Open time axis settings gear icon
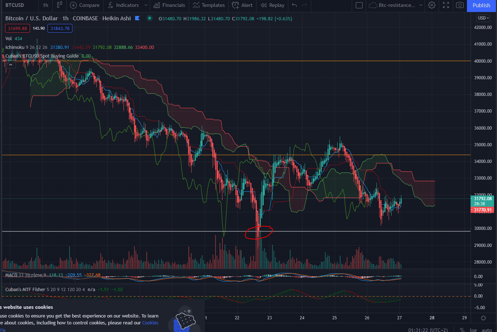Screen dimensions: 497x332 pyautogui.click(x=483, y=318)
